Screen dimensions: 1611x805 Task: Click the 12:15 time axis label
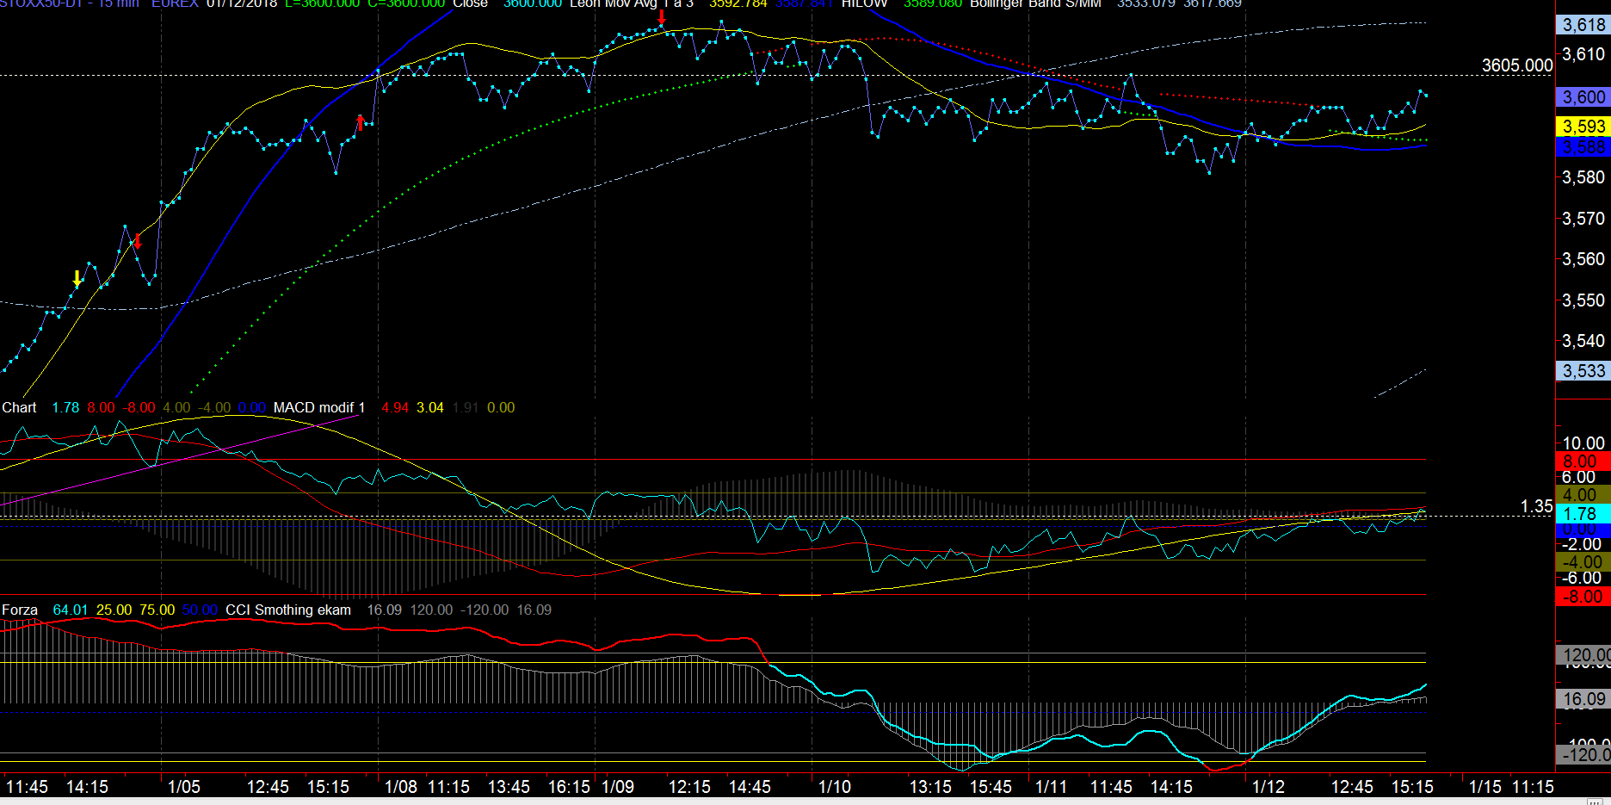[x=689, y=787]
